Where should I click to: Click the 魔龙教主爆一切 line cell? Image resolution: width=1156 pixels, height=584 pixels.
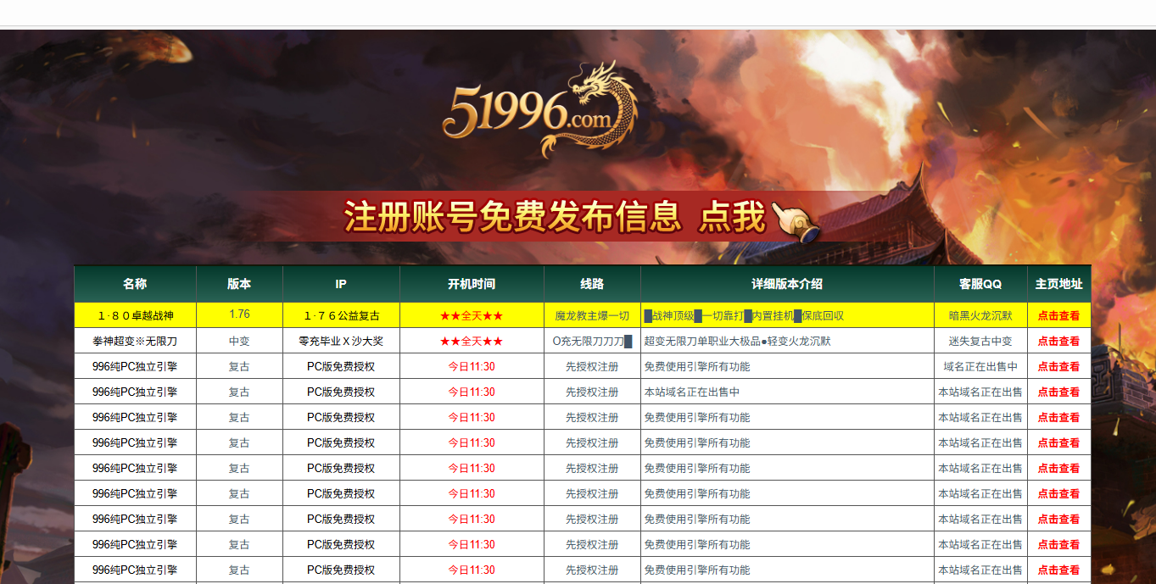click(x=592, y=316)
